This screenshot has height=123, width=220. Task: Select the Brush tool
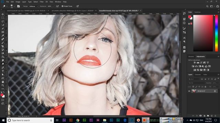coord(3,43)
